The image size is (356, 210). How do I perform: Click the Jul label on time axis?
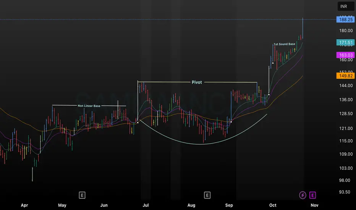pos(146,205)
